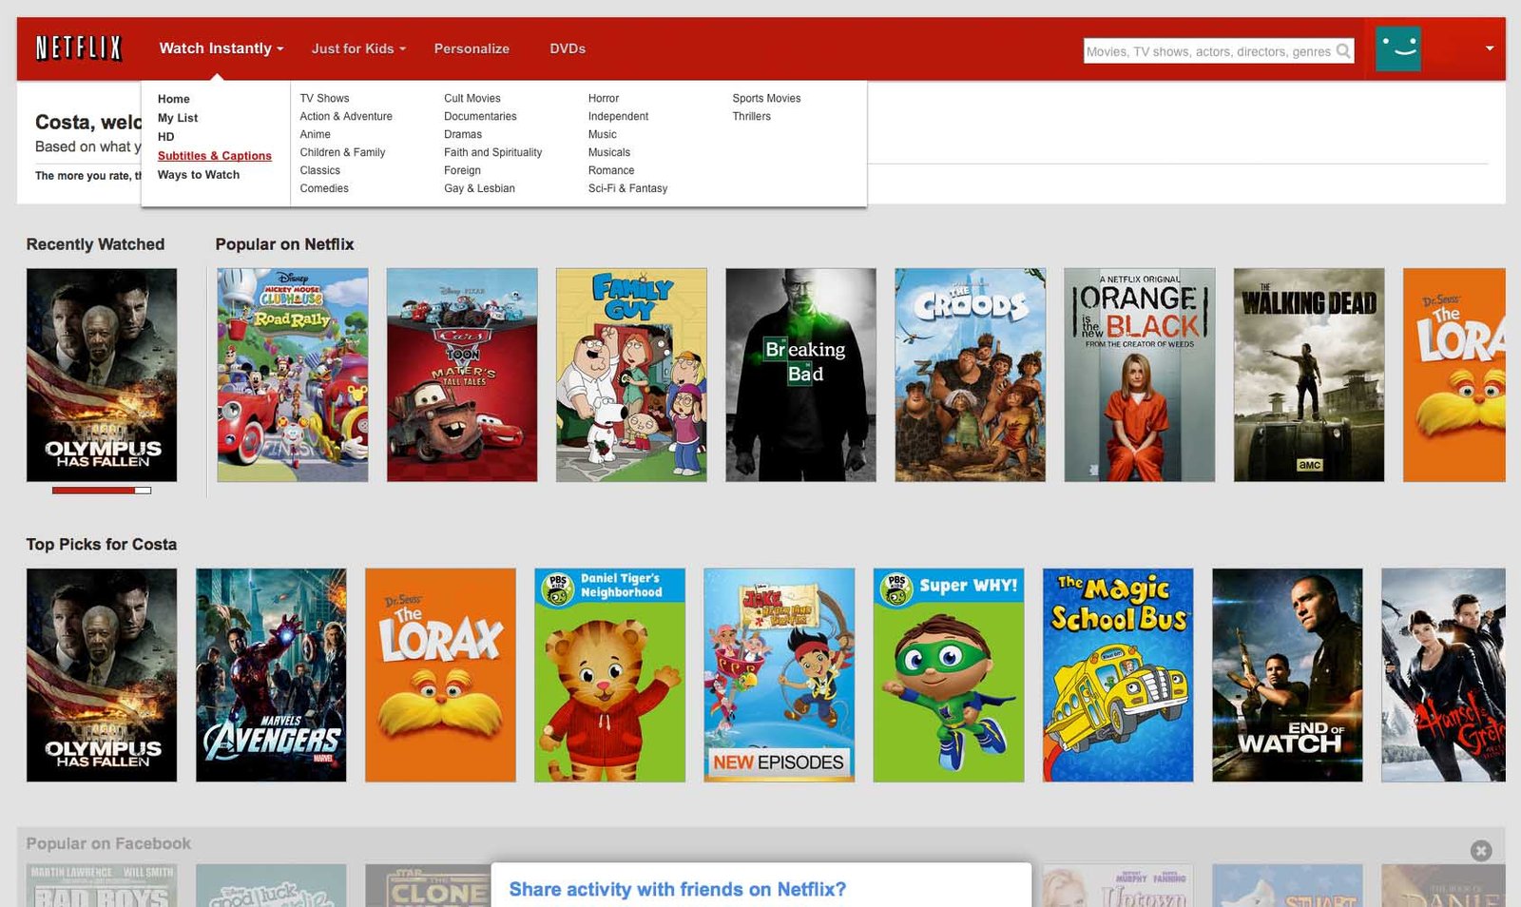Click the Netflix logo
The height and width of the screenshot is (907, 1521).
79,48
